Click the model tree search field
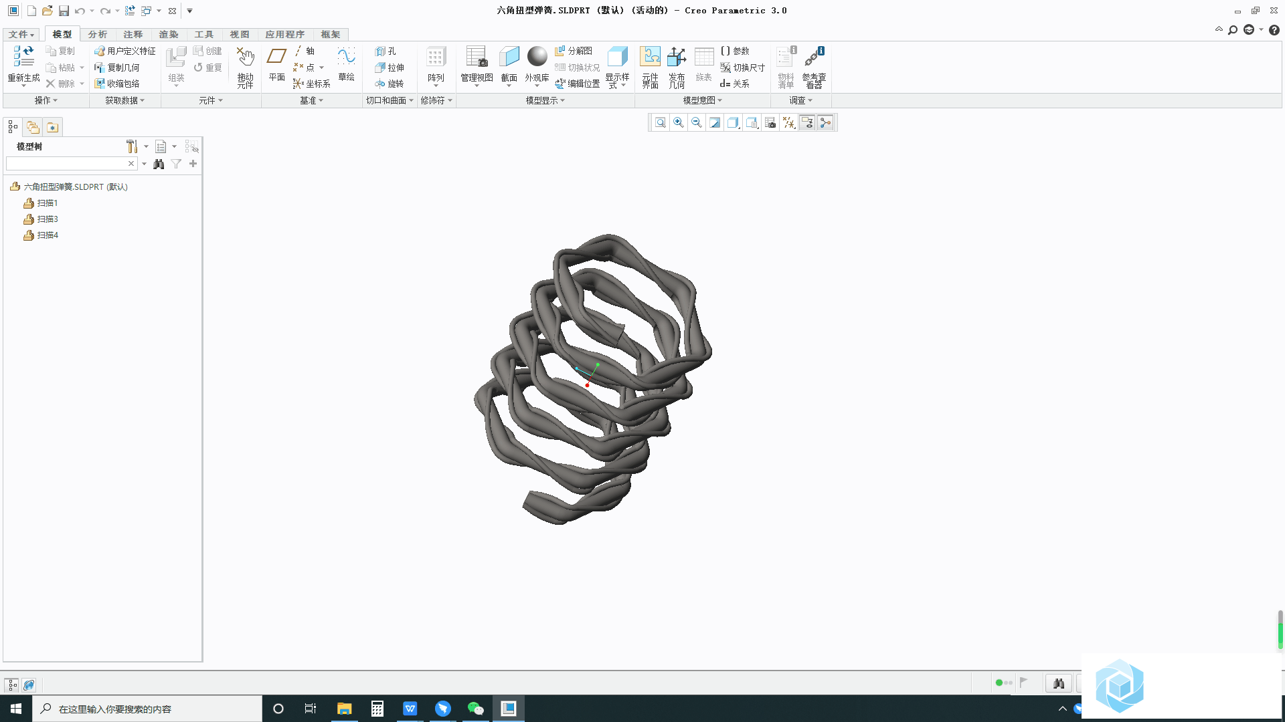Viewport: 1285px width, 722px height. tap(66, 164)
